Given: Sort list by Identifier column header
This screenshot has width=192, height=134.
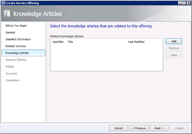Looking at the screenshot, I should [58, 42].
